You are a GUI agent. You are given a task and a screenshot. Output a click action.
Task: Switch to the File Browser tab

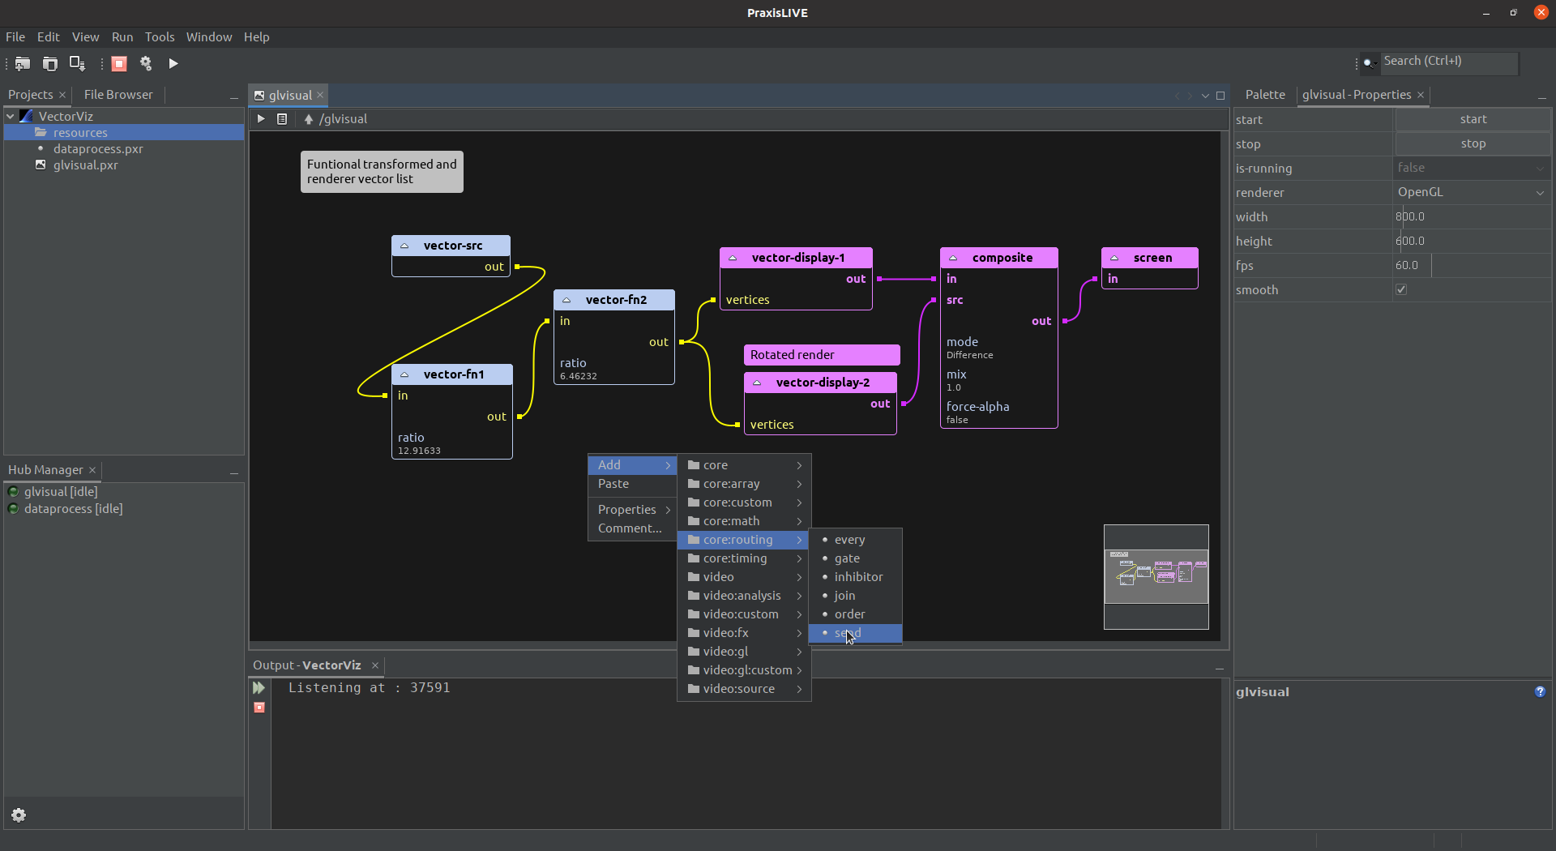click(x=118, y=95)
